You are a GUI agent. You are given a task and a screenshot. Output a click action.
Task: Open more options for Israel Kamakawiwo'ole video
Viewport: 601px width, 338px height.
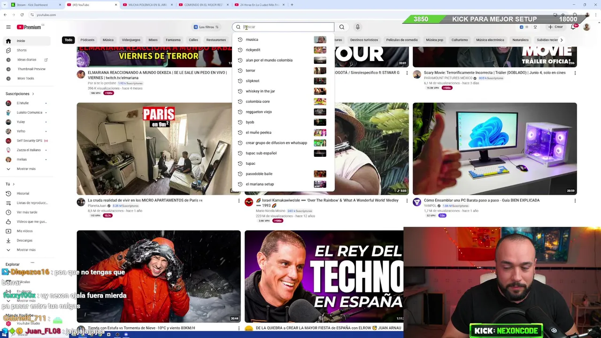[x=407, y=201]
